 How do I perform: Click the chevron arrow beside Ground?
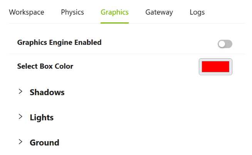click(x=20, y=142)
